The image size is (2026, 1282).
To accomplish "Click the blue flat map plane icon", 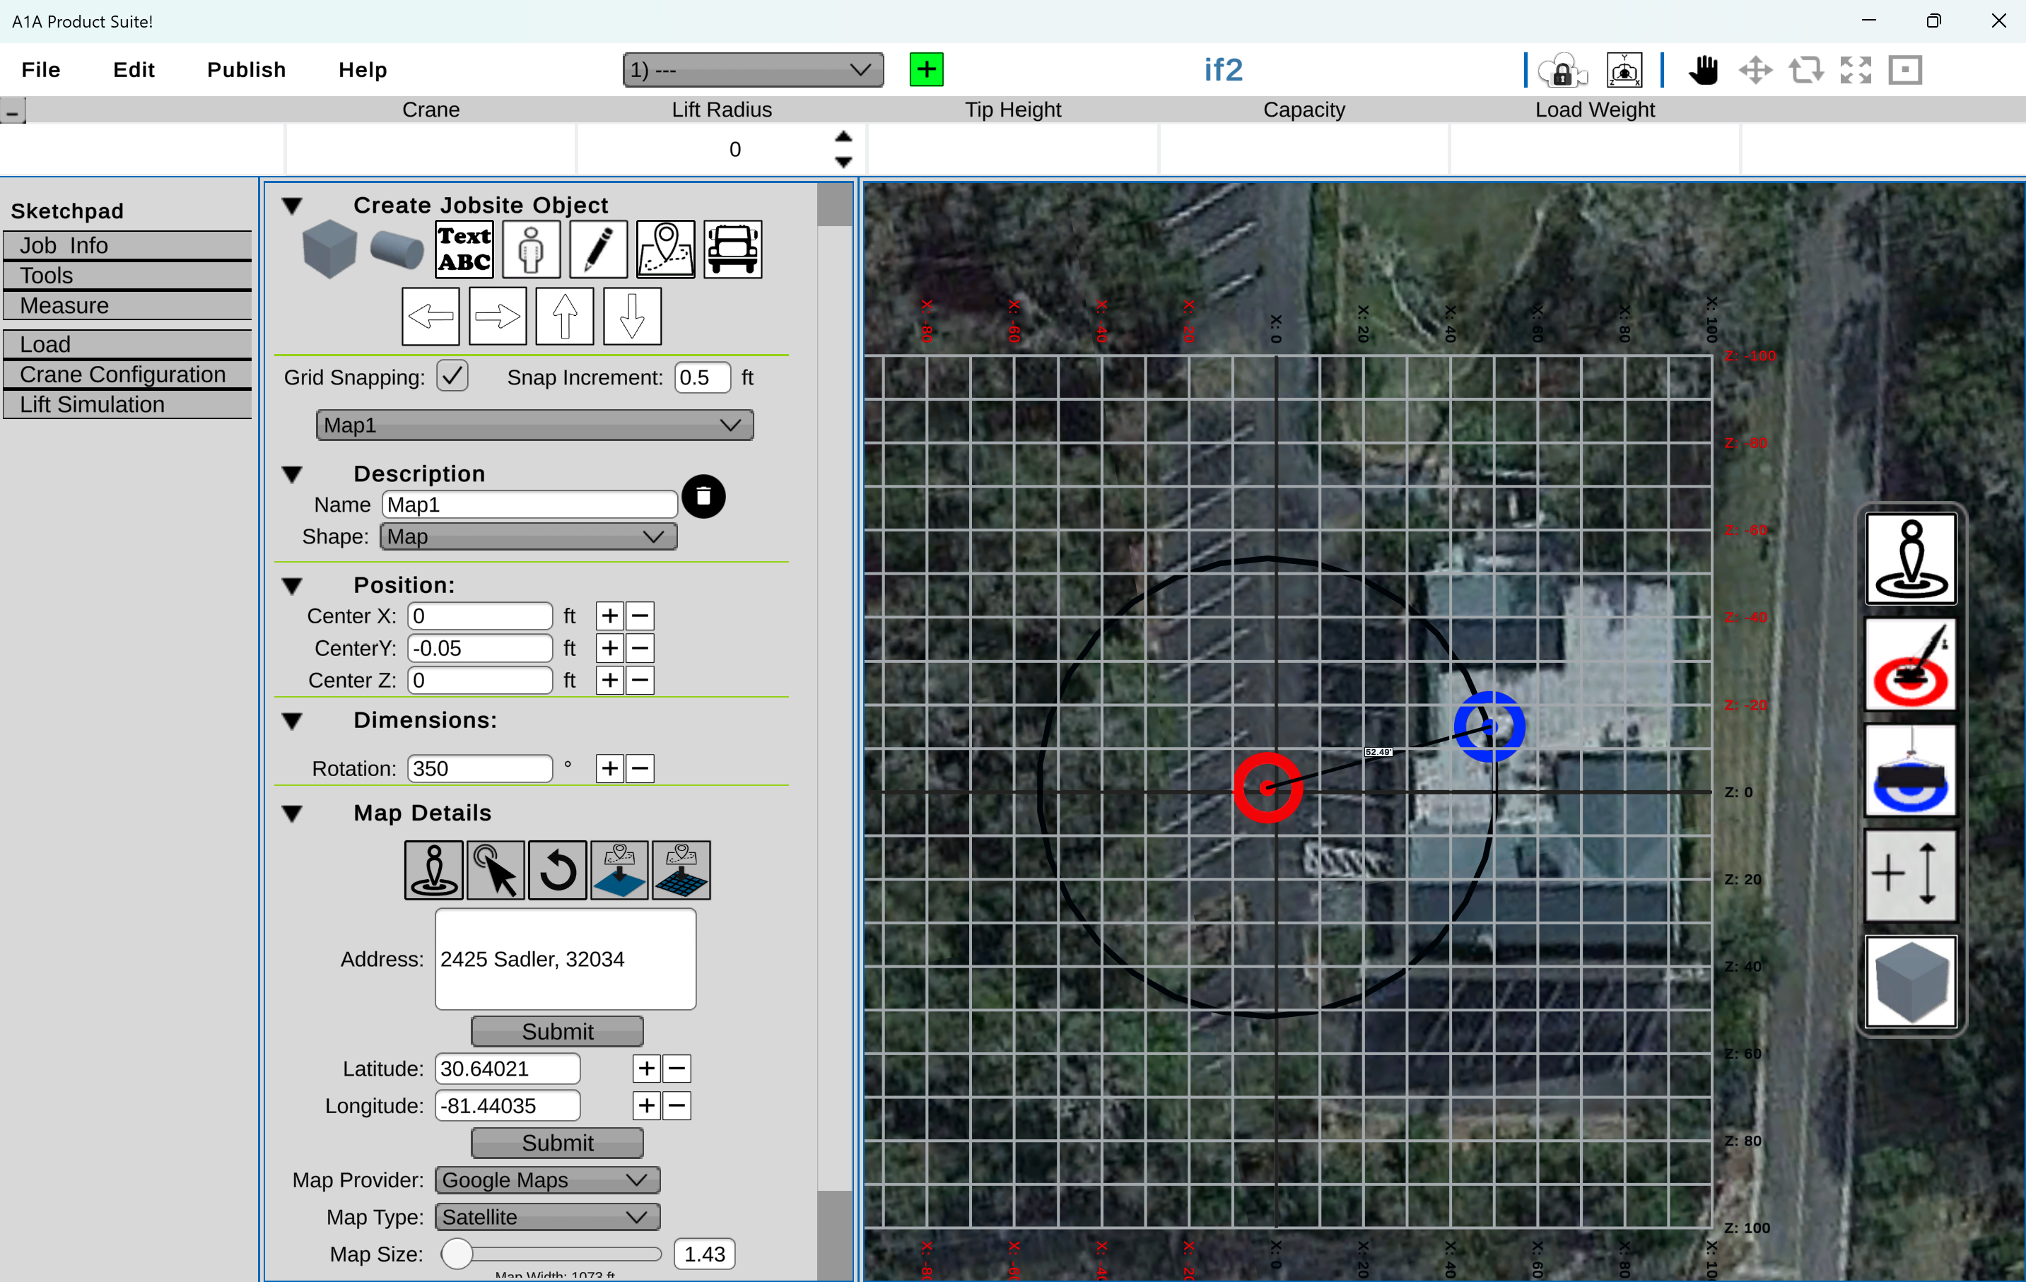I will [x=619, y=870].
